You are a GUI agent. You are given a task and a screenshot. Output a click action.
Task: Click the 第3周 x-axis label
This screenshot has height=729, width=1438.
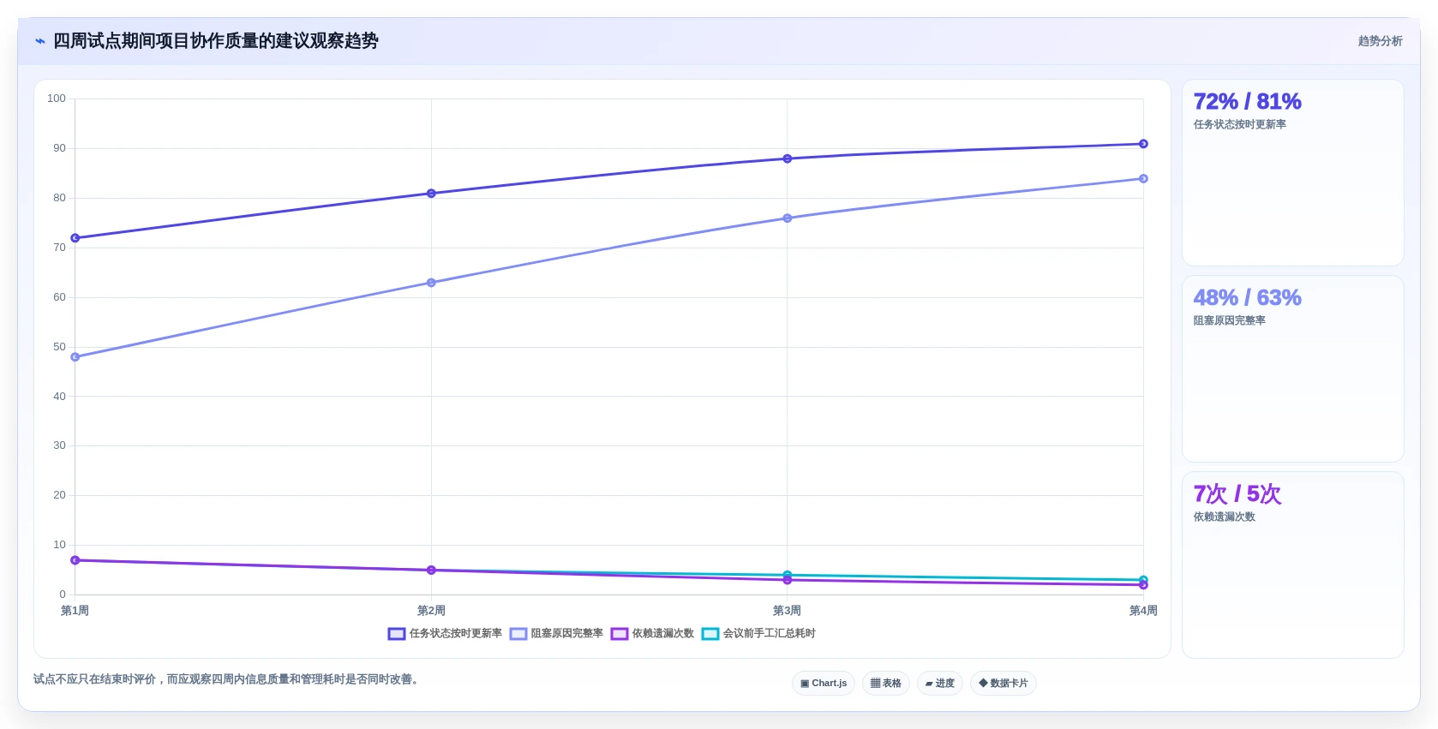[788, 611]
